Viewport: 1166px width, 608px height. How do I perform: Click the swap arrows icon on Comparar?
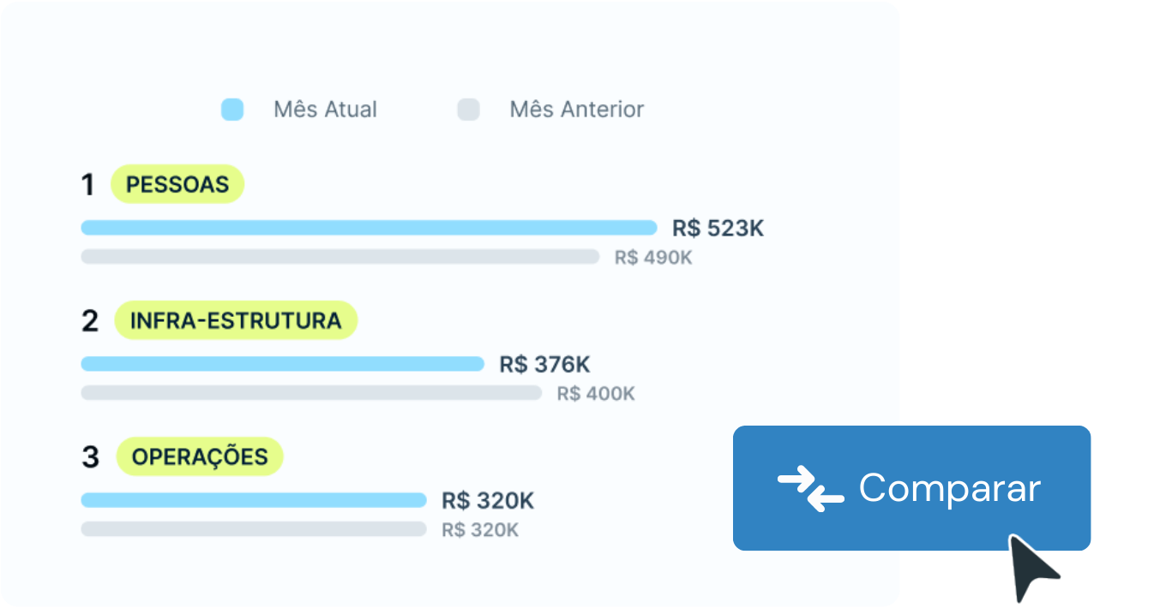pos(810,490)
